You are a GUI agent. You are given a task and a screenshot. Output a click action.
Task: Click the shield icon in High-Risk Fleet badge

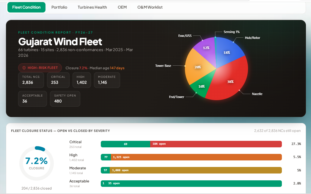pyautogui.click(x=24, y=68)
